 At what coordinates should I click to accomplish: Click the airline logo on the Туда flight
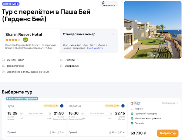[62, 106]
